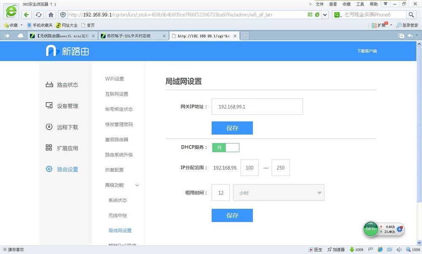The height and width of the screenshot is (254, 422).
Task: Open the 小时 lease time unit dropdown
Action: pos(279,193)
